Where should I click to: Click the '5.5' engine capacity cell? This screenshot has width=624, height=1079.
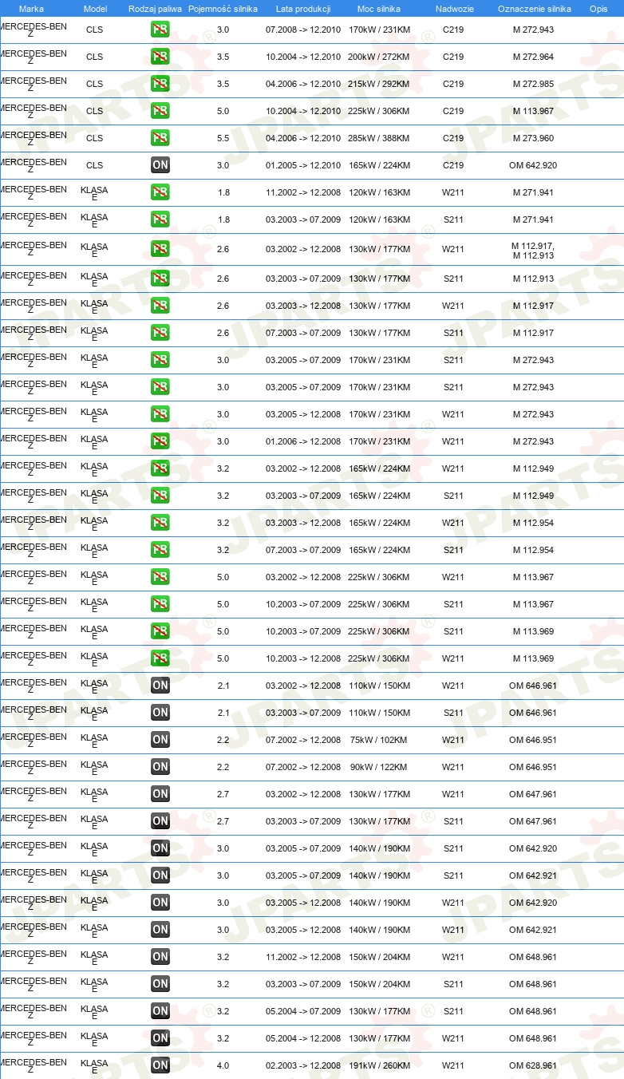[223, 138]
